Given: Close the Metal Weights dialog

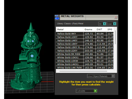Looking at the screenshot, I should [116, 17].
